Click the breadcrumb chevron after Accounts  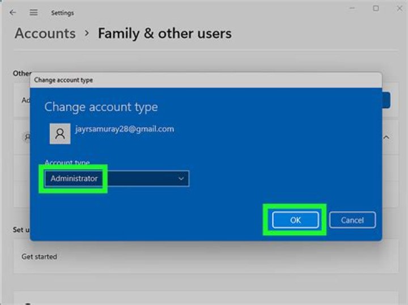[87, 33]
